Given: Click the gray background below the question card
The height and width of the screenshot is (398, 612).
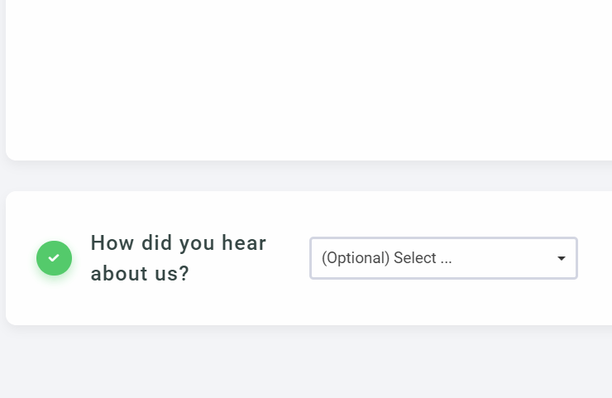Looking at the screenshot, I should (x=306, y=364).
